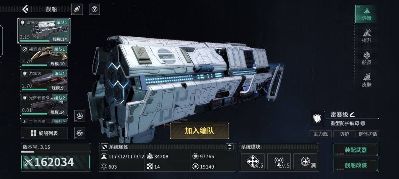Viewport: 399px width, 179px height.
Task: Click the pencil icon to rename 雷暴级
Action: 352,114
